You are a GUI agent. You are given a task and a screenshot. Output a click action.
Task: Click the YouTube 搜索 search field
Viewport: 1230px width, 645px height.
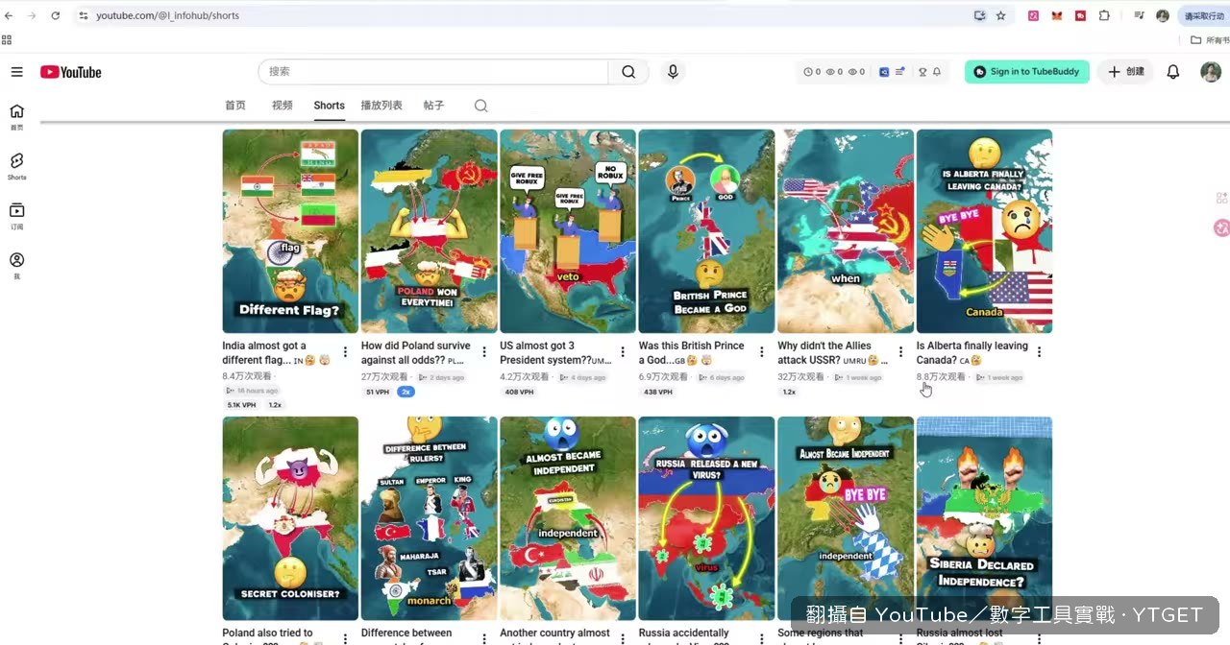(x=433, y=72)
